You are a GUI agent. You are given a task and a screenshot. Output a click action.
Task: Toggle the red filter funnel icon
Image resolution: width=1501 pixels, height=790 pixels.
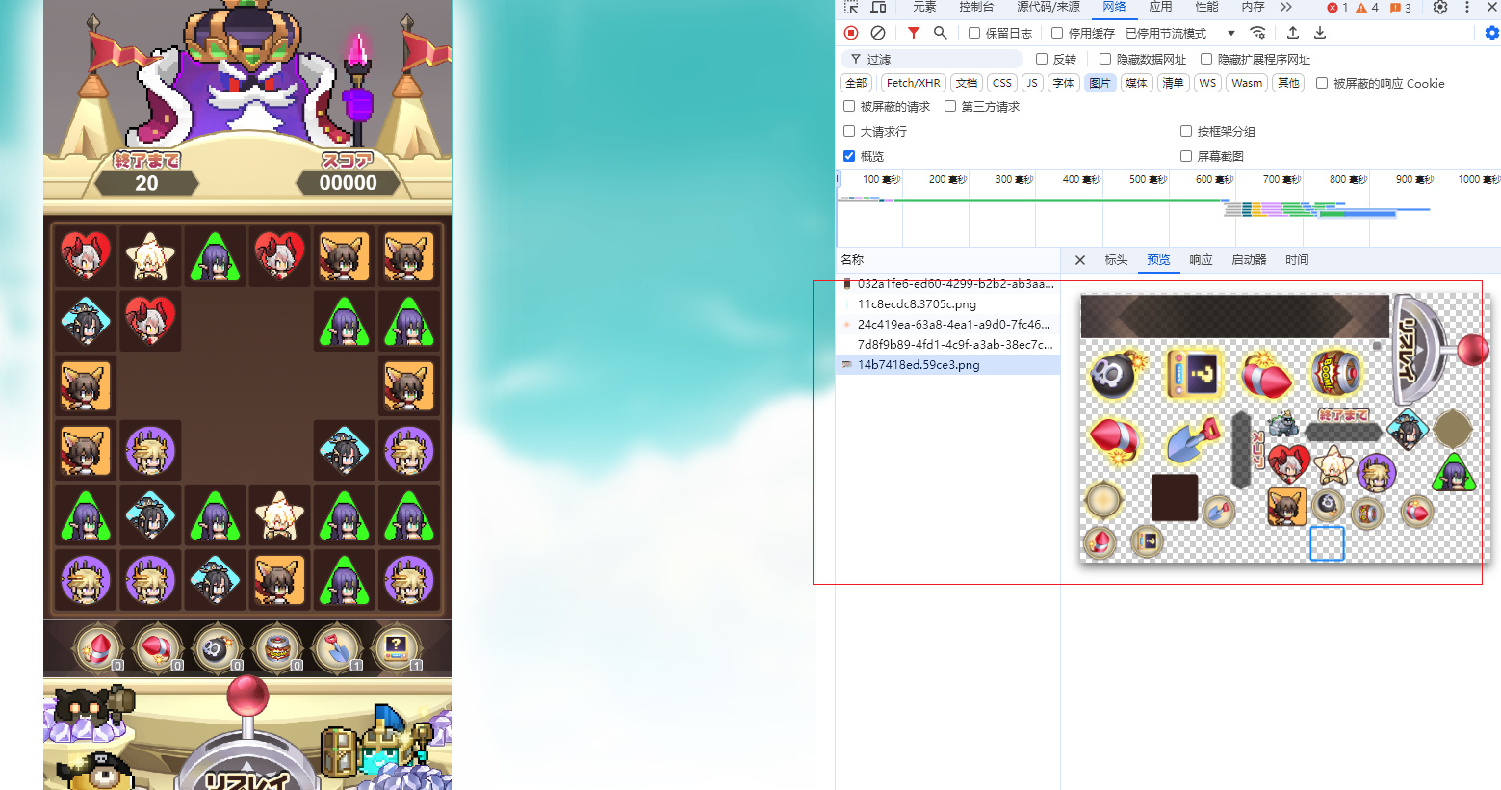click(914, 33)
